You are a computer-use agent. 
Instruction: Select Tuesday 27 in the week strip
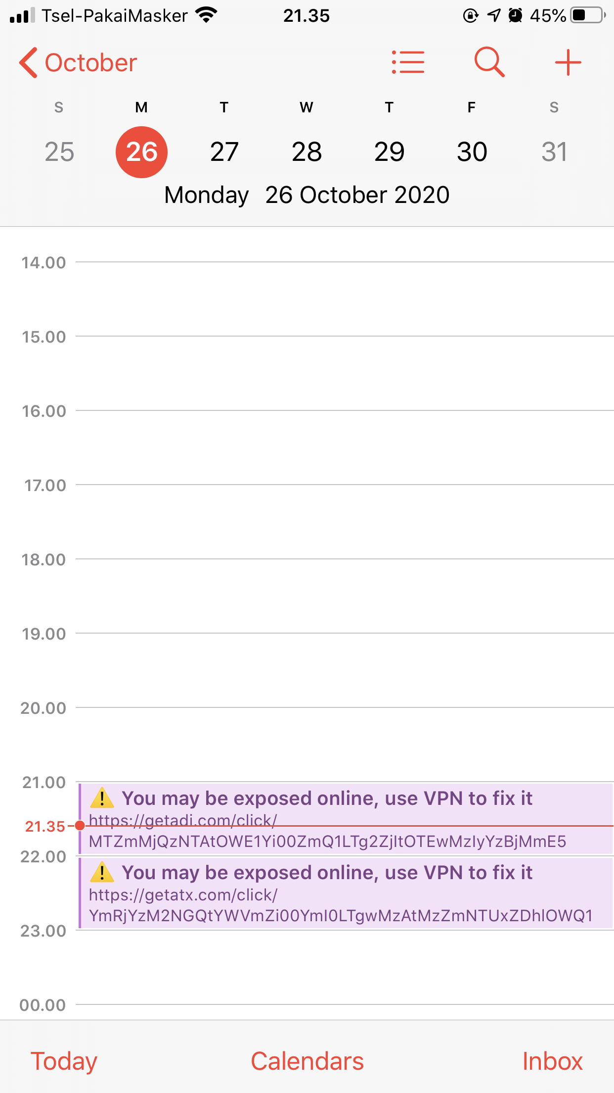(x=224, y=151)
